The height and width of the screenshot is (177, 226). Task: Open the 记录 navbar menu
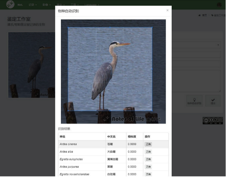33,5
